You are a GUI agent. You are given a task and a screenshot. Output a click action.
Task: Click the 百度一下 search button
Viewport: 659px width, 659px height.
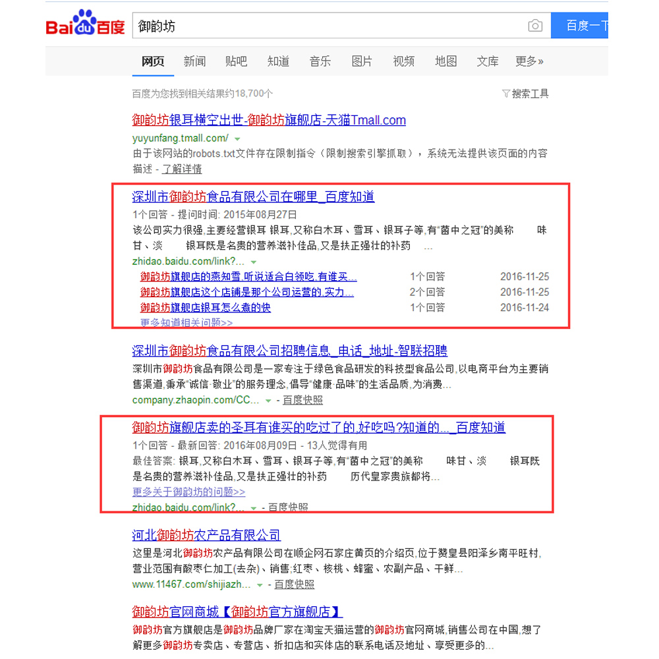point(579,26)
